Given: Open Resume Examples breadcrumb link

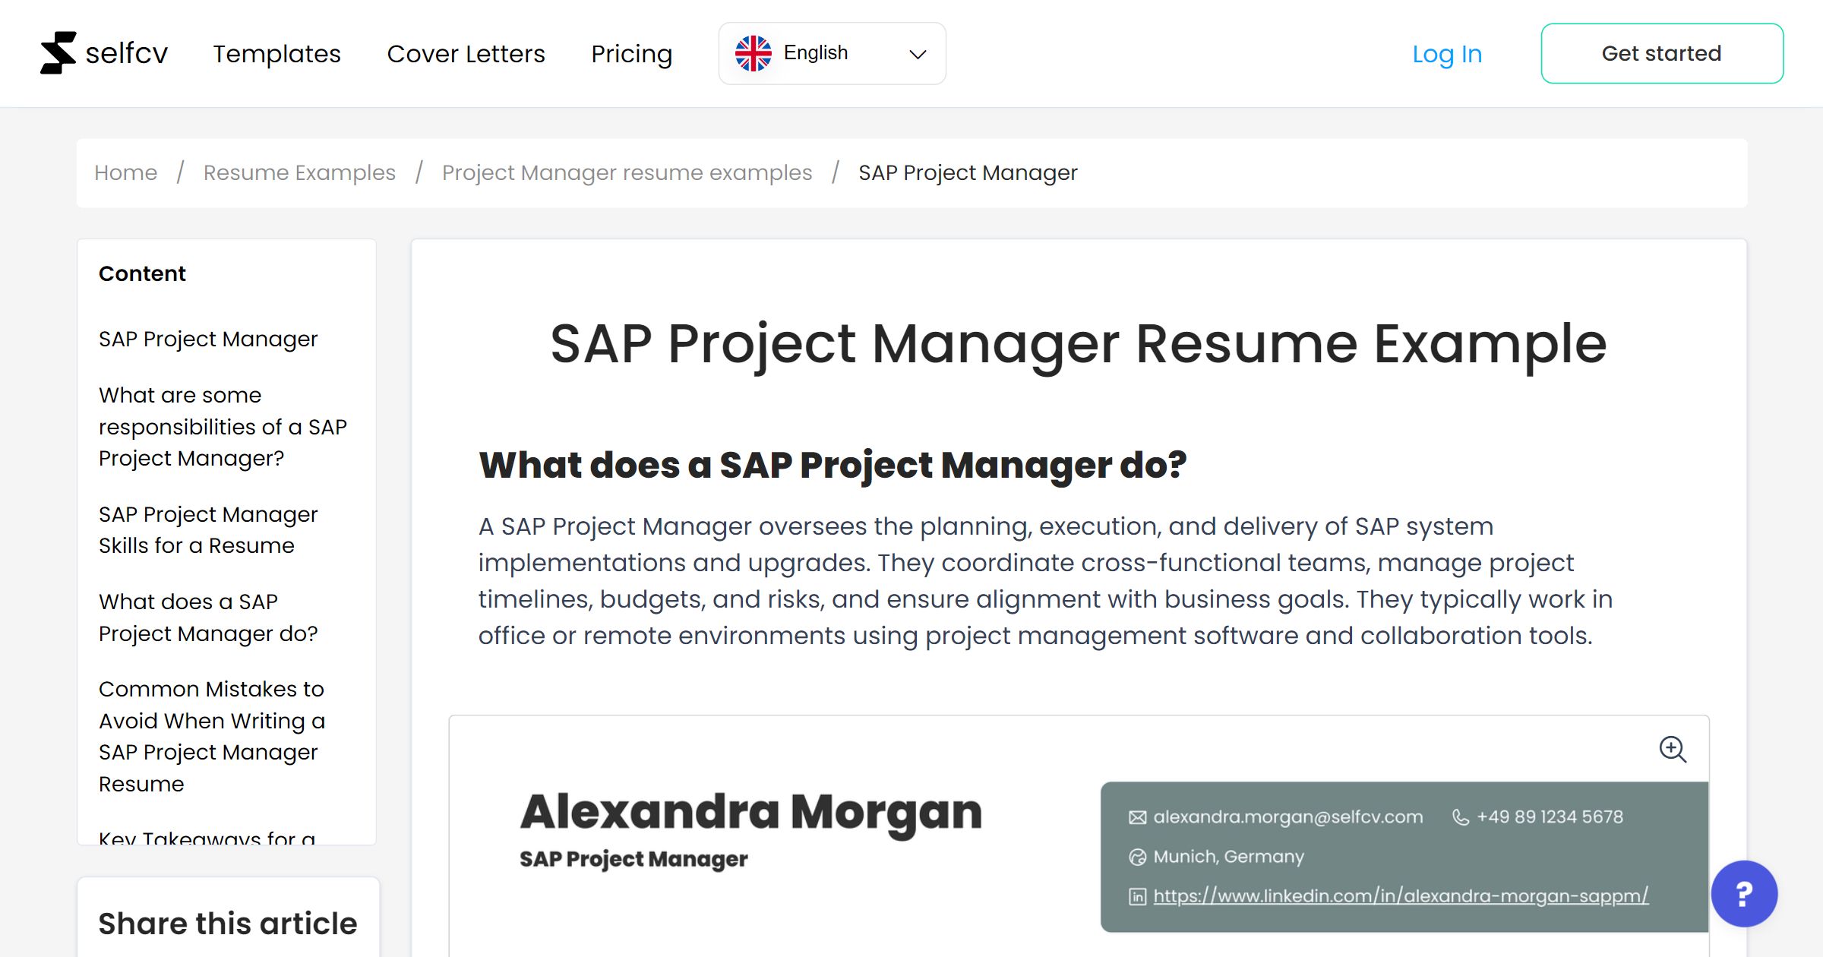Looking at the screenshot, I should pos(299,172).
